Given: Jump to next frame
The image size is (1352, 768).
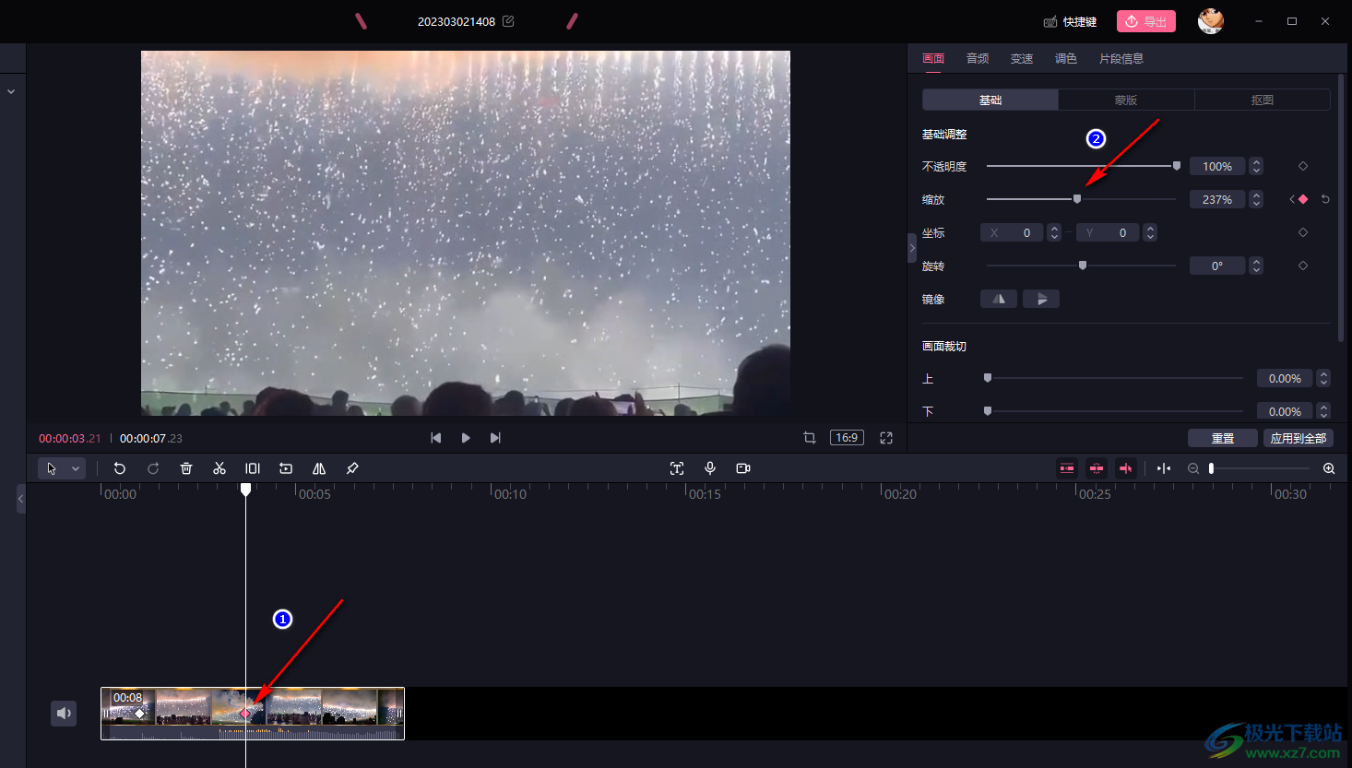Looking at the screenshot, I should coord(495,438).
